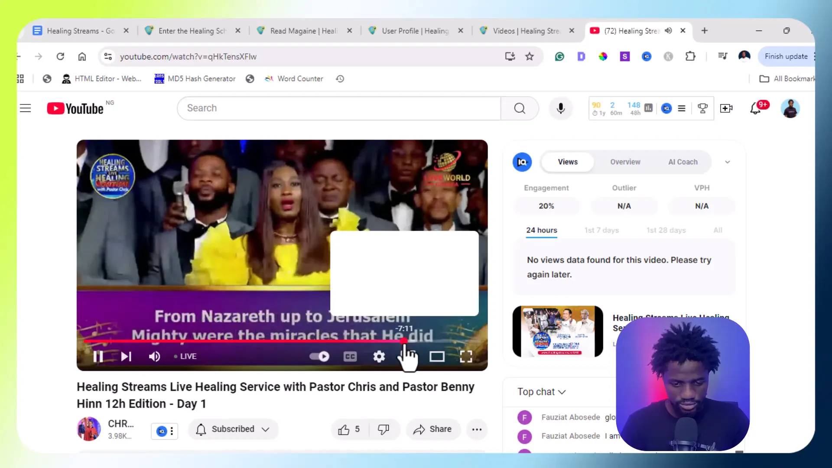Open vidIQ list menu icon in header
This screenshot has width=832, height=468.
point(682,108)
